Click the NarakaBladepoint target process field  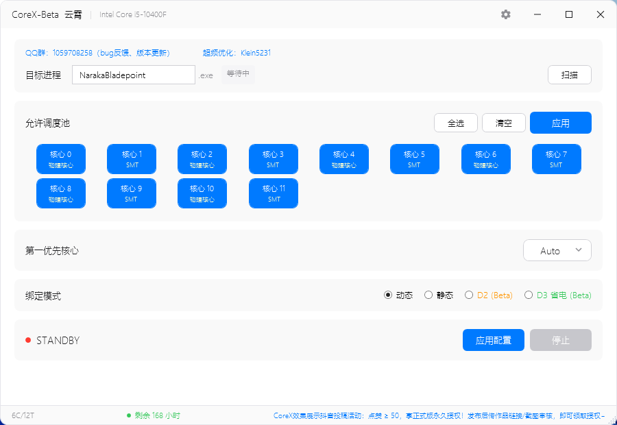(133, 74)
